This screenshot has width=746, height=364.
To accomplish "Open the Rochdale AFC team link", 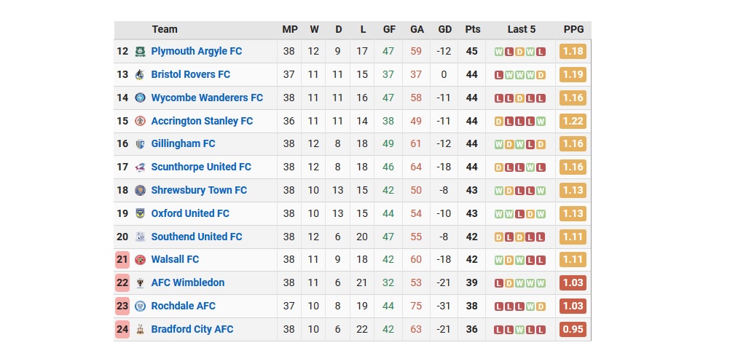I will pos(184,306).
